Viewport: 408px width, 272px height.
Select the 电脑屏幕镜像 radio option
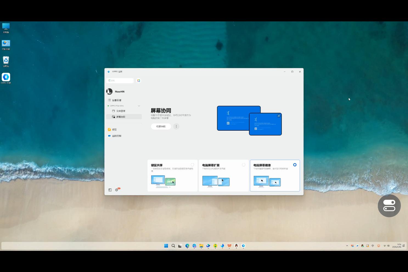pos(295,165)
